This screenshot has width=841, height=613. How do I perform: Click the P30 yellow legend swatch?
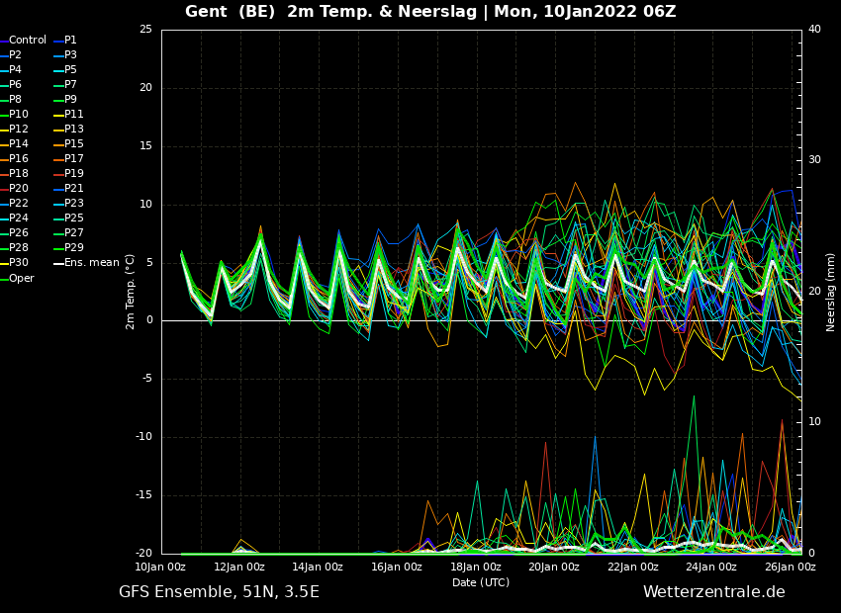pyautogui.click(x=4, y=263)
